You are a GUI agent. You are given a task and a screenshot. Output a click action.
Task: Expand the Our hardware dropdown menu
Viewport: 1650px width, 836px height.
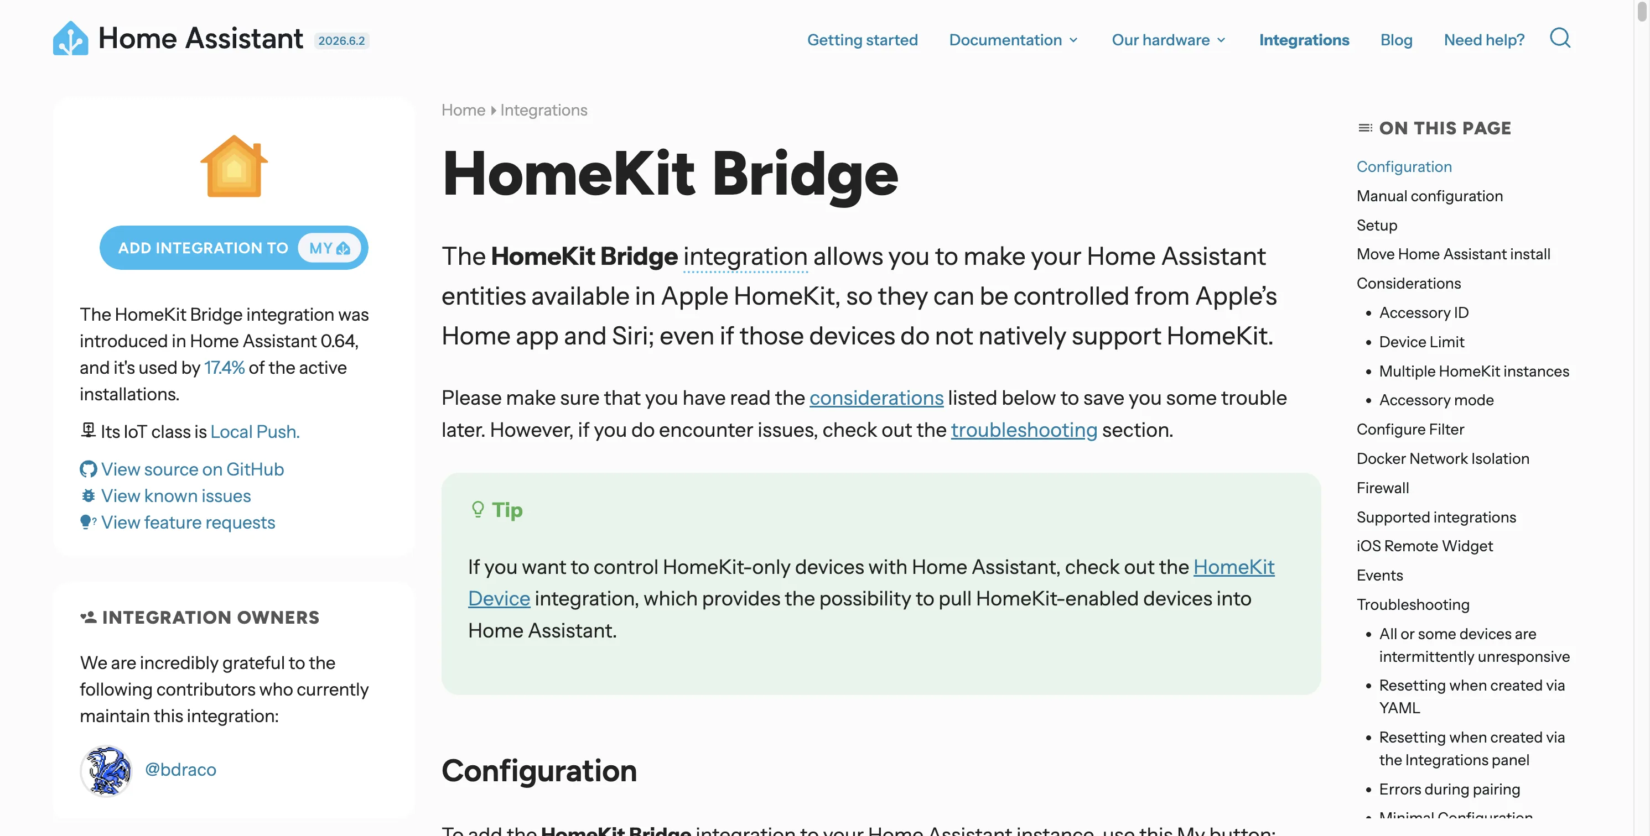tap(1169, 40)
